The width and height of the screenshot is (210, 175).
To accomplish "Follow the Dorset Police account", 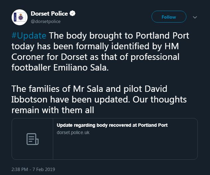I will click(x=169, y=17).
